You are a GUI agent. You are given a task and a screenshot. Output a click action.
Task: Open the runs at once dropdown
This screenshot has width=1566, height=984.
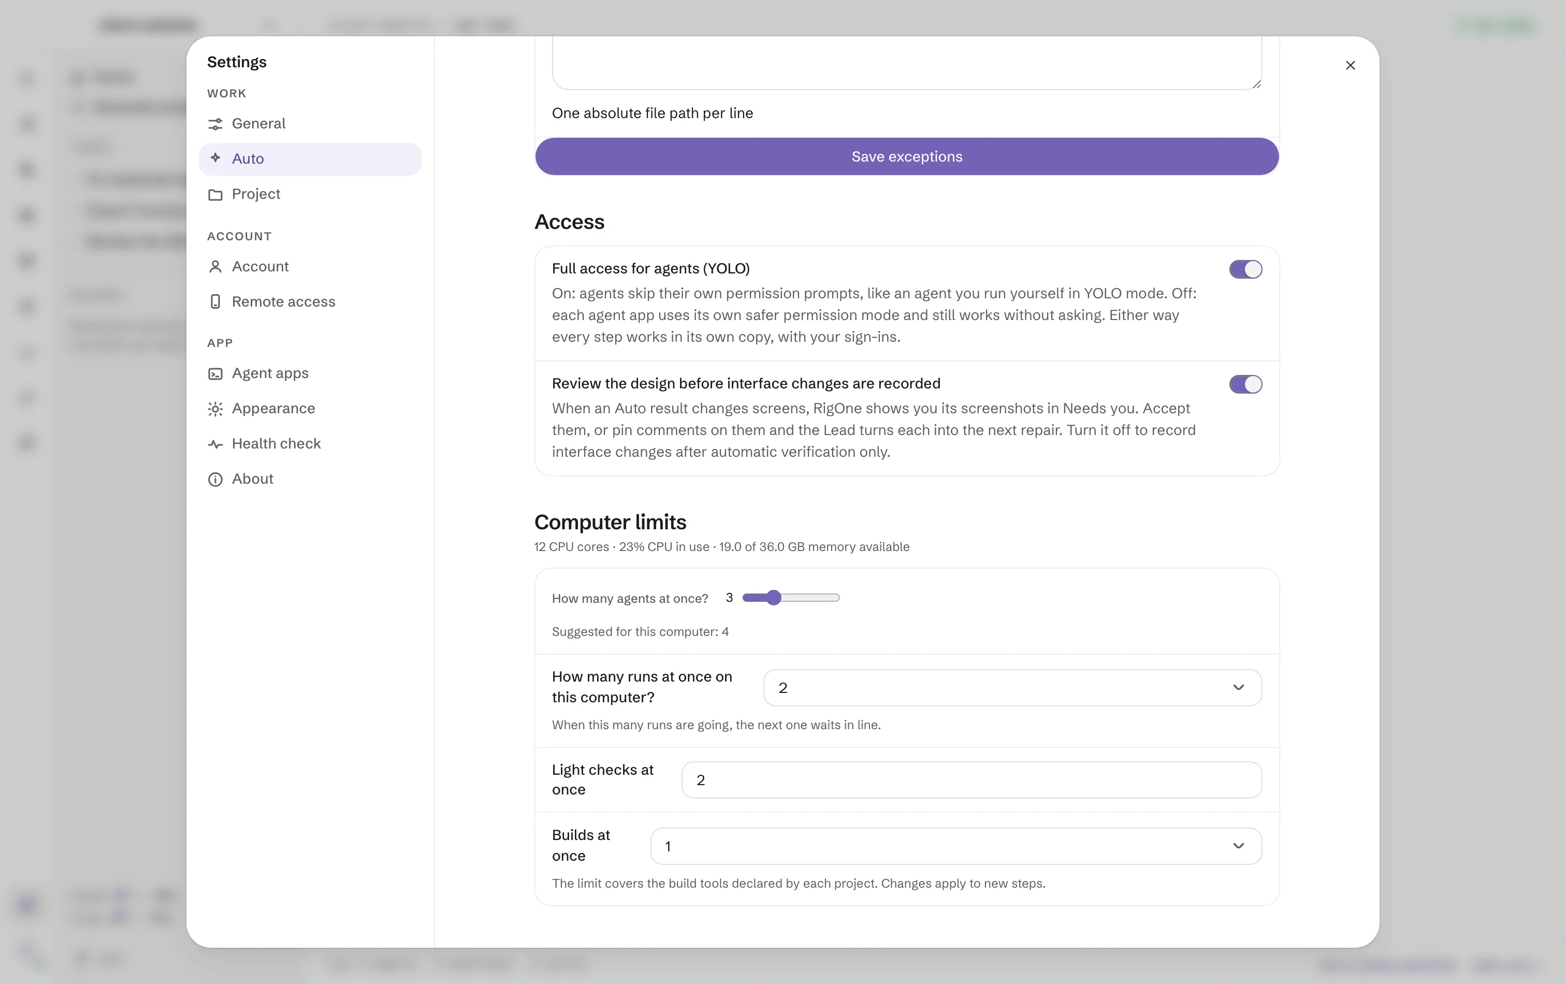tap(1012, 687)
